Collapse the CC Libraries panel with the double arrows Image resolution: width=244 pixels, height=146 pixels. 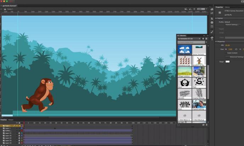204,35
